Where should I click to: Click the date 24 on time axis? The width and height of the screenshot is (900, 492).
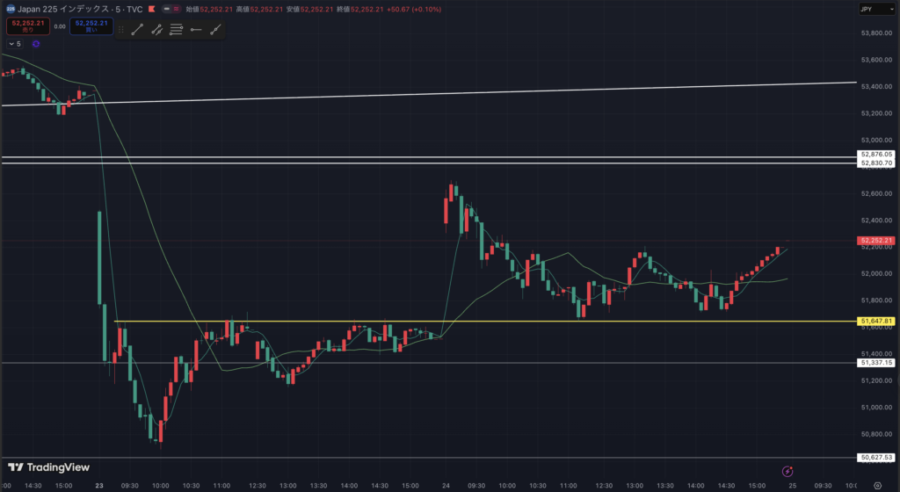pyautogui.click(x=448, y=485)
